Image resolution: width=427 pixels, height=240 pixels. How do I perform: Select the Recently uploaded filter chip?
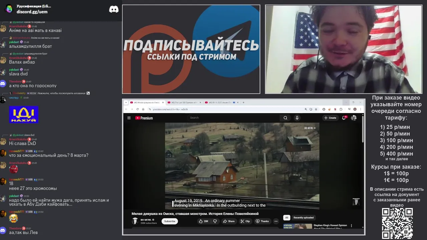coord(304,218)
